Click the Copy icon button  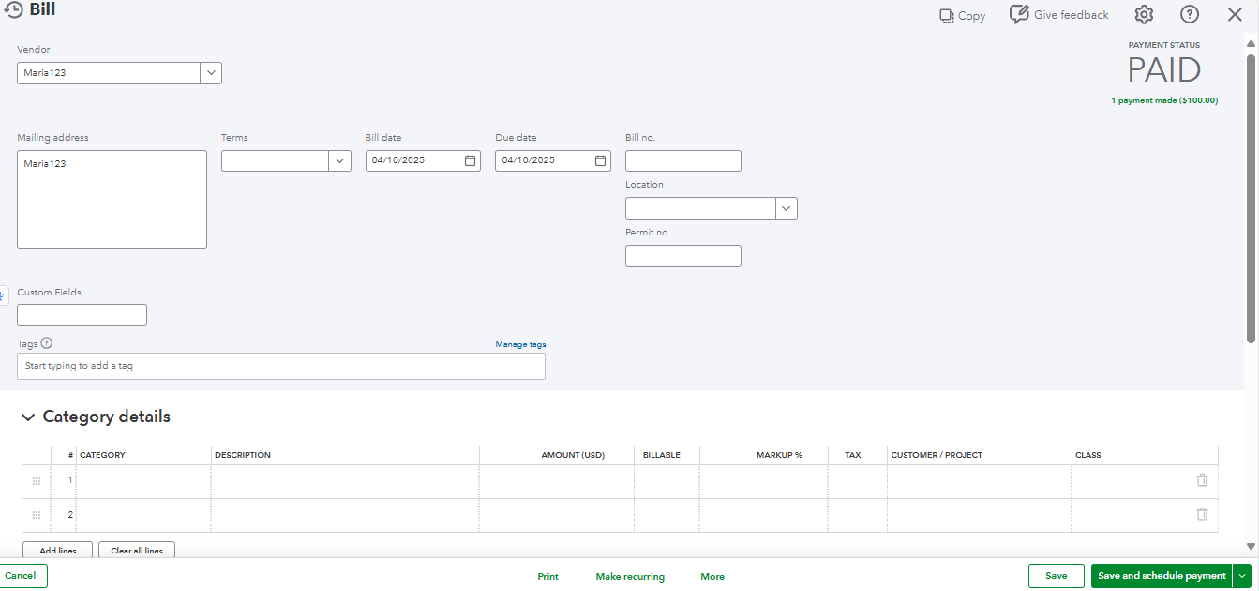tap(947, 16)
